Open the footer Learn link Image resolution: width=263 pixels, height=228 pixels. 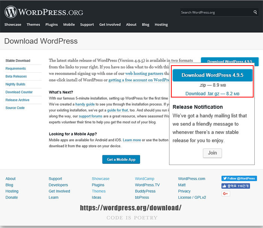pos(53,197)
